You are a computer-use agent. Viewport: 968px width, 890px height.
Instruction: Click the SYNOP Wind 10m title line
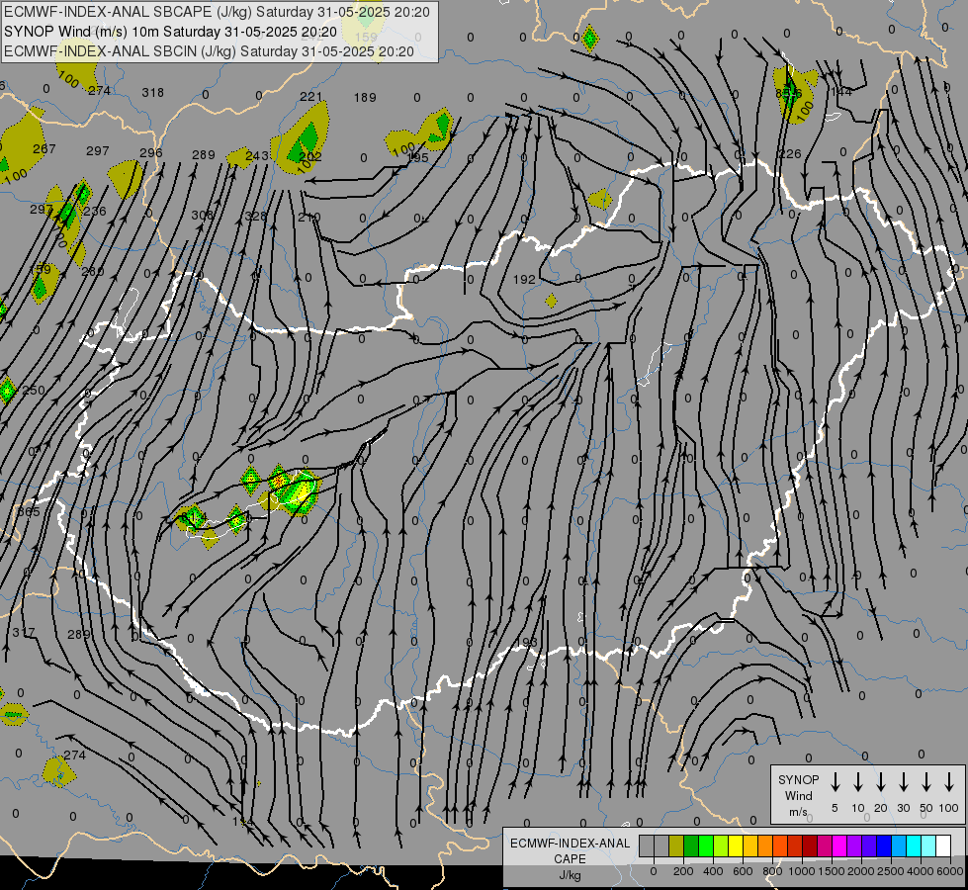coord(170,32)
